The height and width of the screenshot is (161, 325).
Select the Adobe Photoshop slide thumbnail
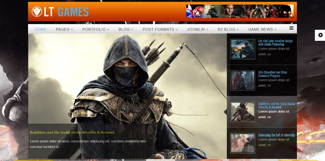(242, 49)
